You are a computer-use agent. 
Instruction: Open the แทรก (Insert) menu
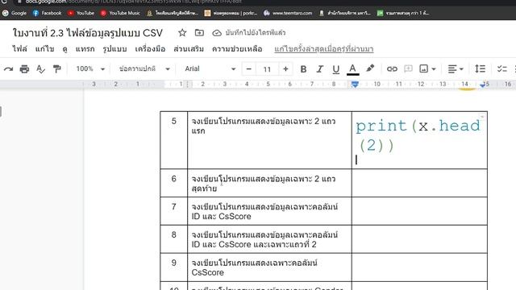(85, 49)
